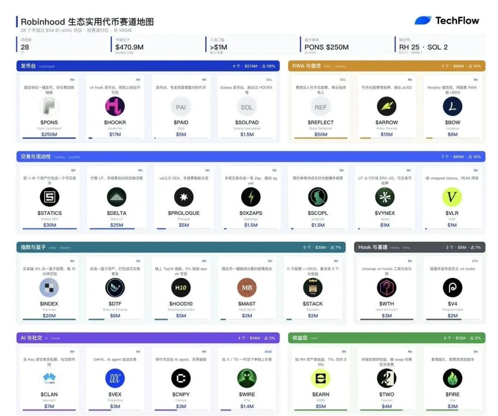The height and width of the screenshot is (416, 498).
Task: Select the RWA 与借贷 section header
Action: click(x=386, y=66)
